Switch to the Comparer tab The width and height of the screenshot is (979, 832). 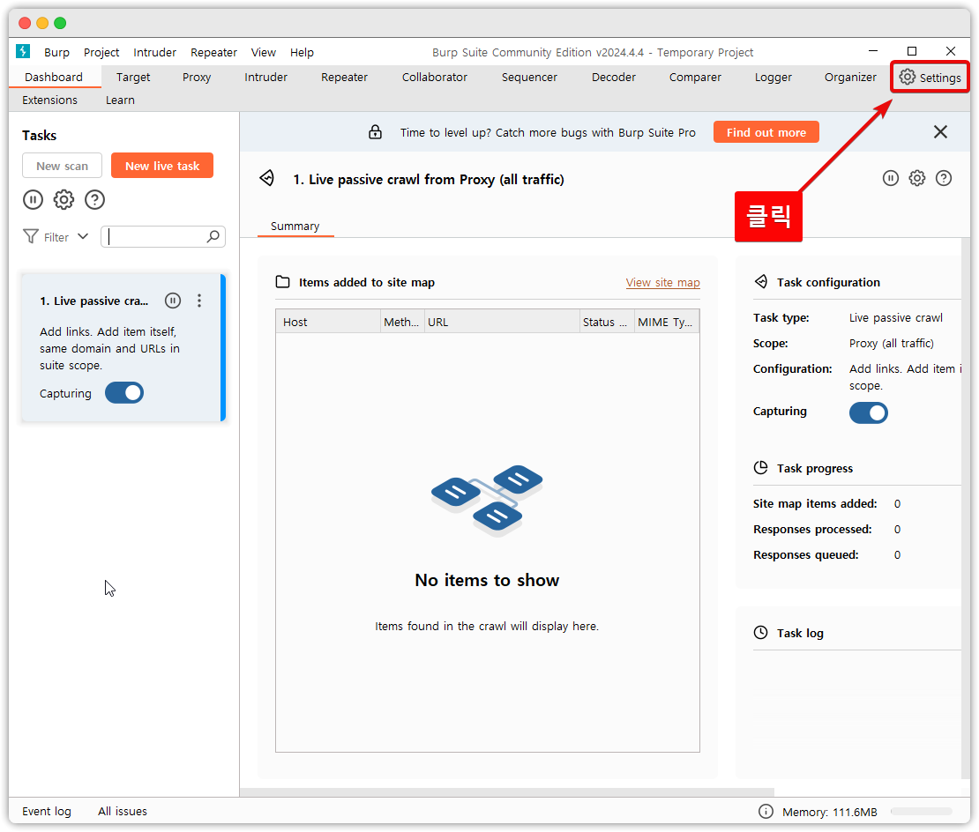(x=695, y=77)
